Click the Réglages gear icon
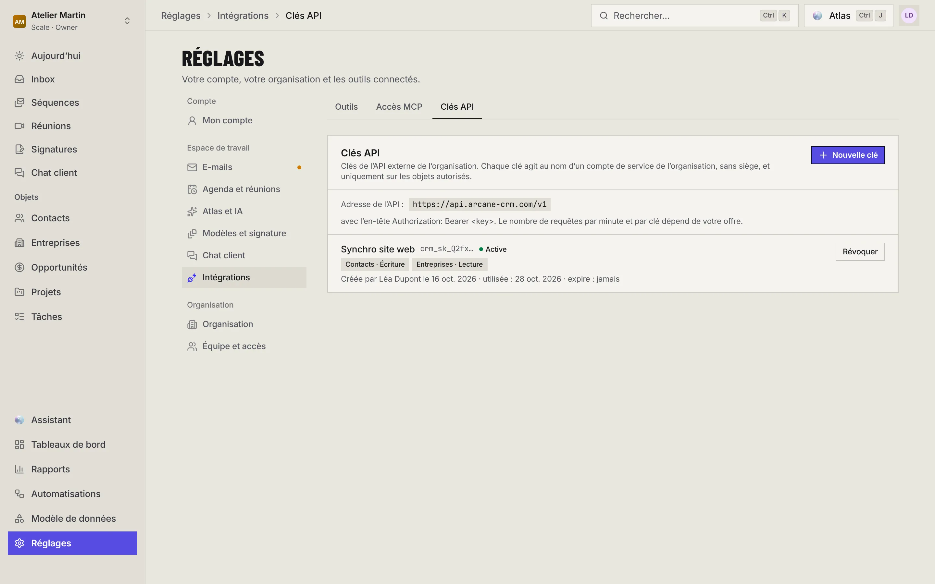 [19, 543]
